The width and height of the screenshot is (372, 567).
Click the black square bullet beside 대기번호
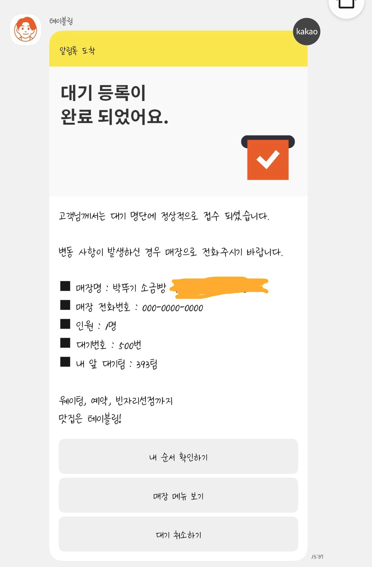(65, 343)
